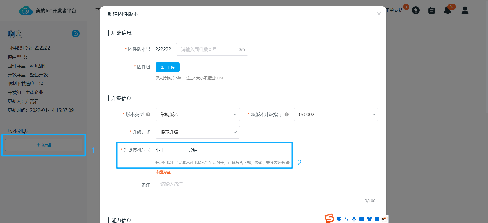Expand the 升级方式 dropdown showing 提示升级
This screenshot has height=223, width=488.
(197, 132)
